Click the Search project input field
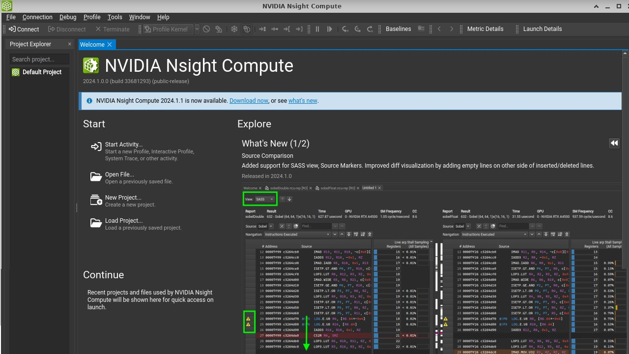Screen dimensions: 629x354 point(39,59)
